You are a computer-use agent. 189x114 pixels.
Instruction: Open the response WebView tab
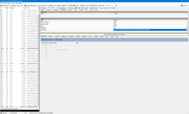click(x=84, y=37)
